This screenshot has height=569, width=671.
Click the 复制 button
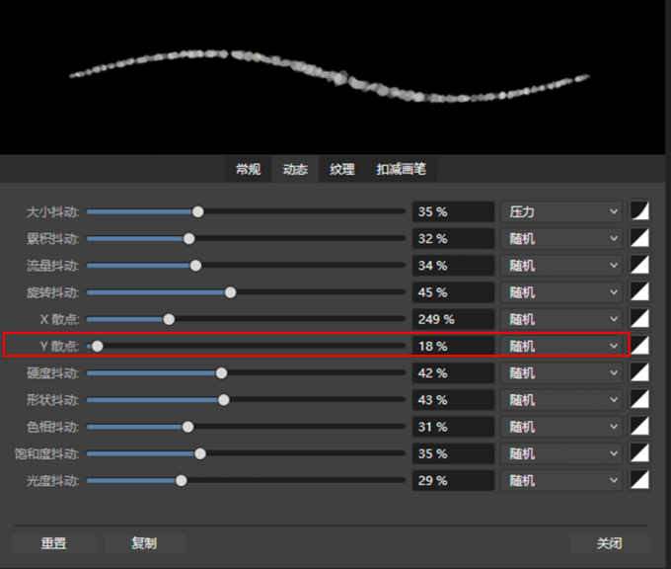pos(144,543)
